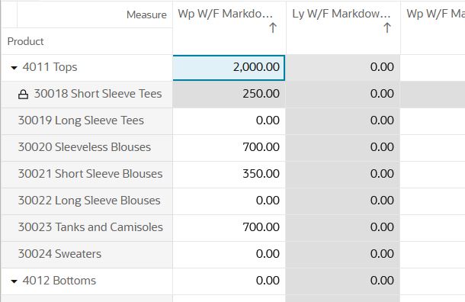The height and width of the screenshot is (302, 465).
Task: Click 30018 Short Sleeve Tees row label
Action: [98, 94]
